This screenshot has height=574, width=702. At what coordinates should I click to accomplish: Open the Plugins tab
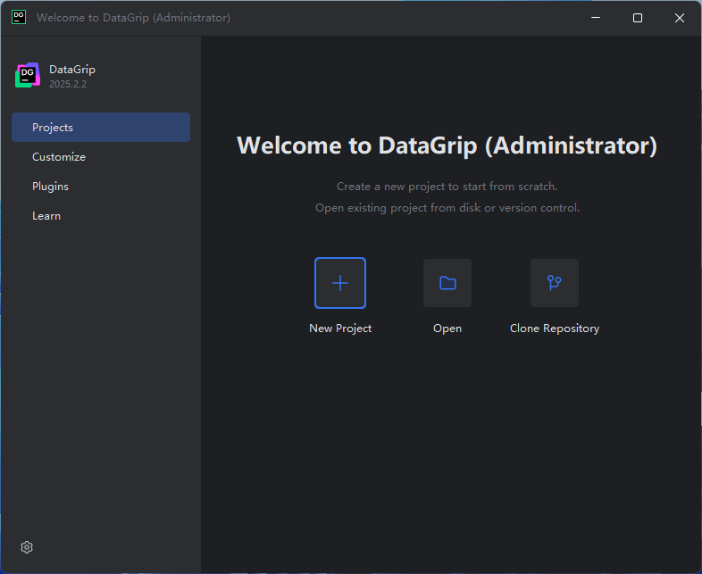pos(101,187)
